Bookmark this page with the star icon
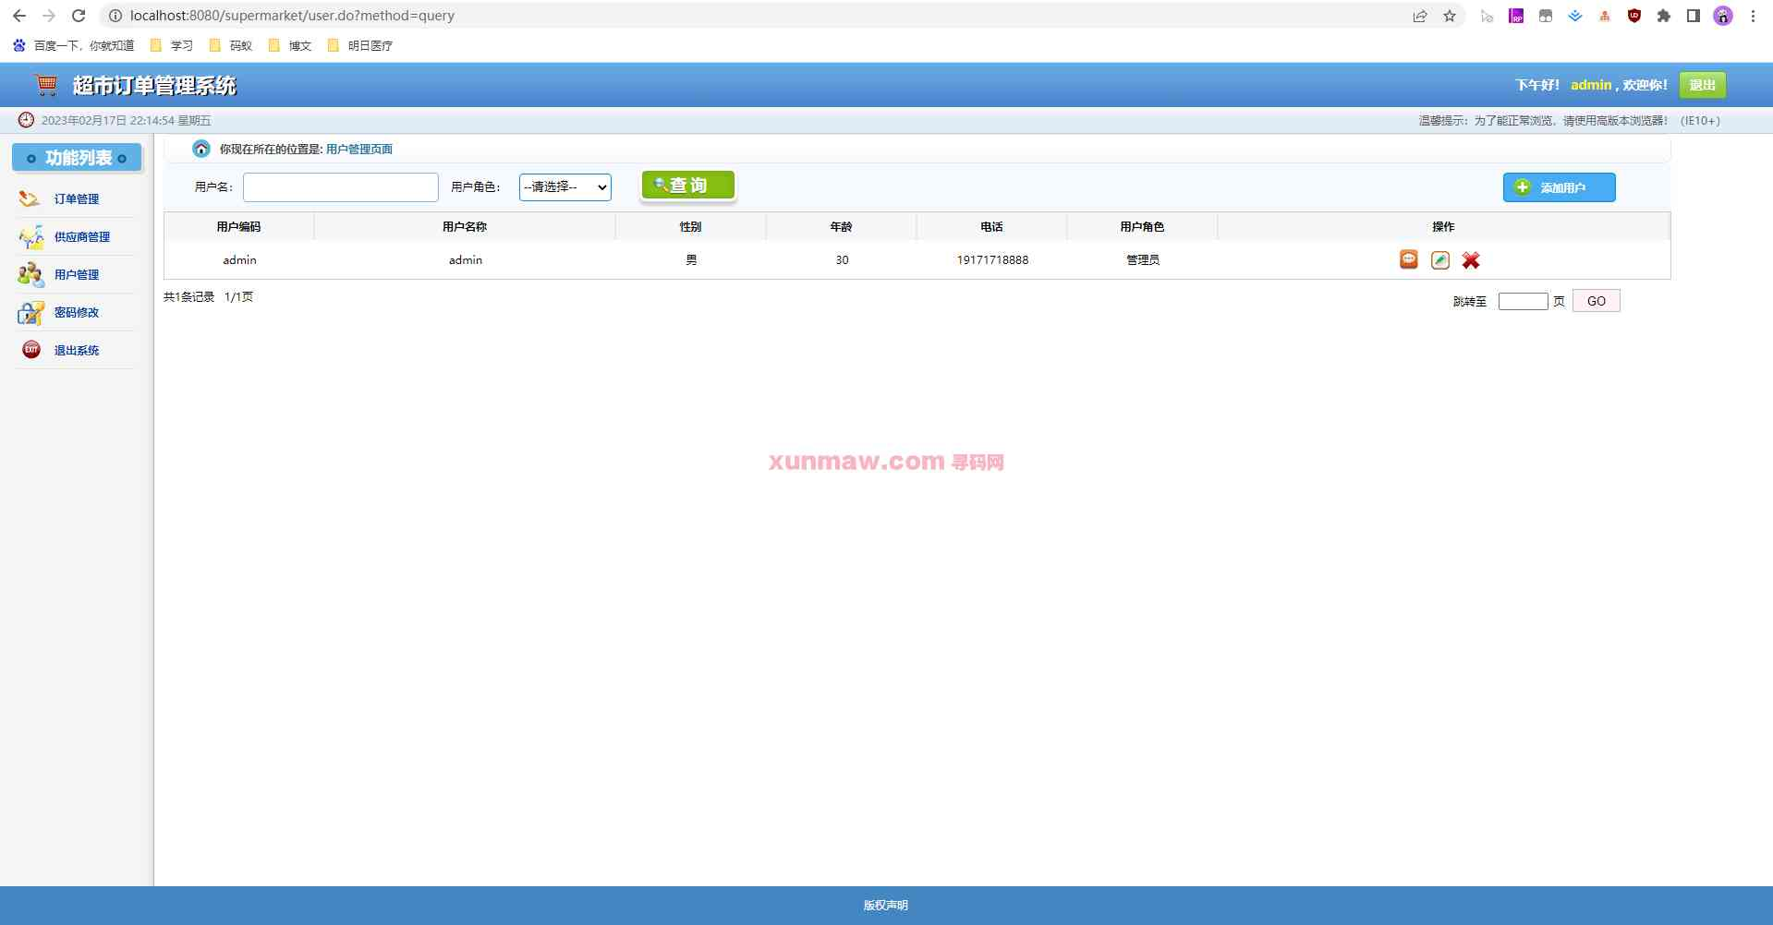The width and height of the screenshot is (1773, 925). click(x=1450, y=16)
